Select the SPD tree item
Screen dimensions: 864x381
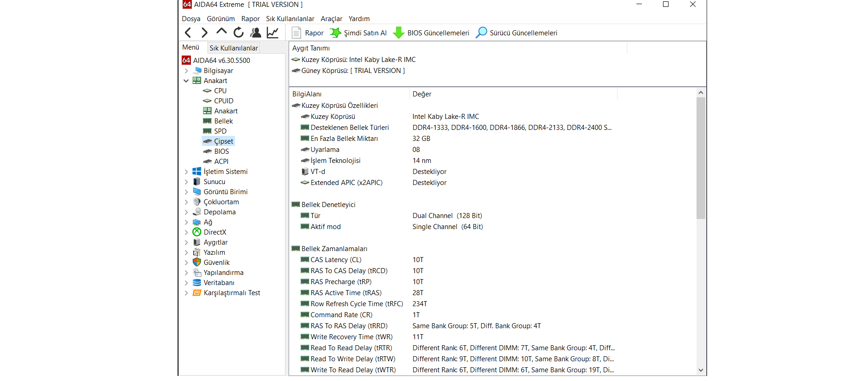(x=220, y=131)
